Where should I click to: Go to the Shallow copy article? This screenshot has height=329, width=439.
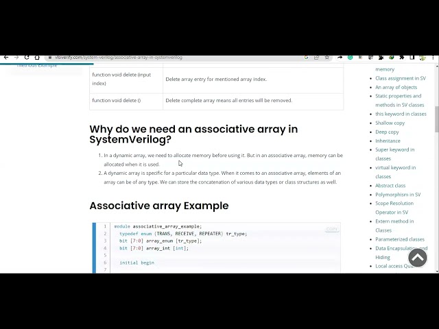coord(390,123)
